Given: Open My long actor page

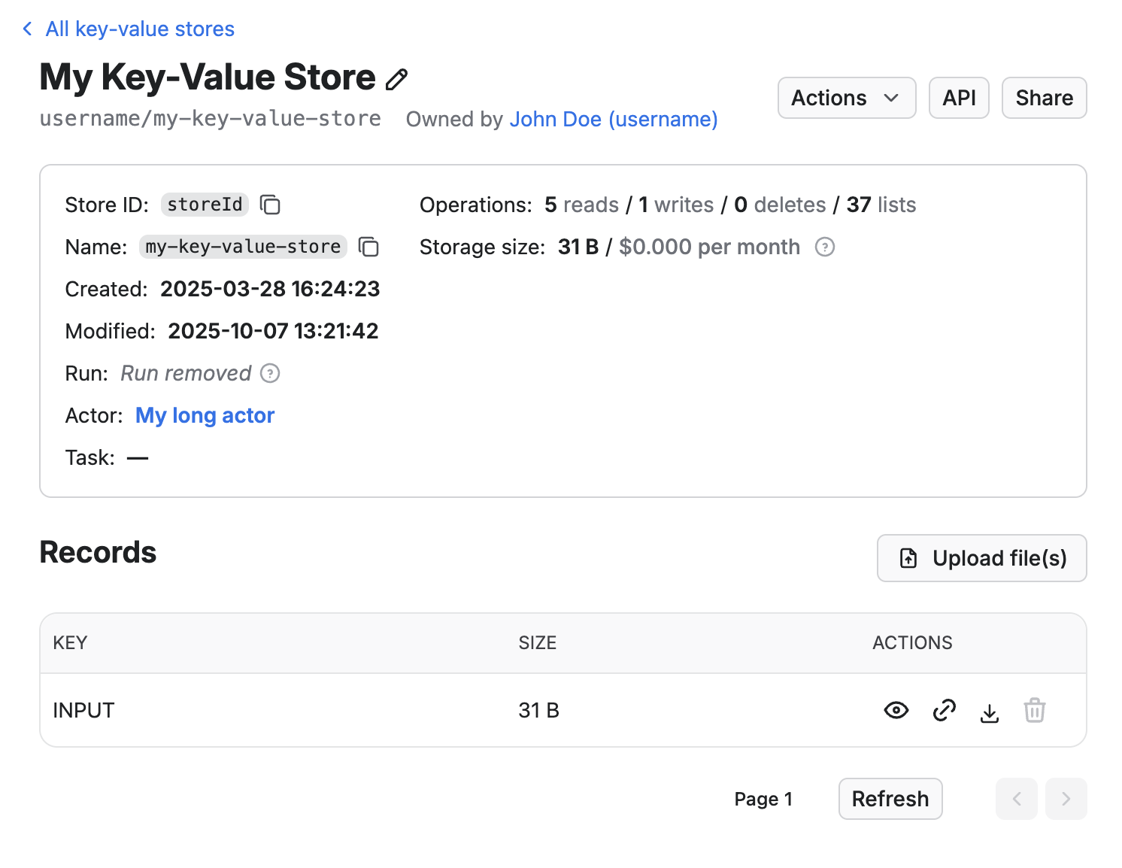Looking at the screenshot, I should coord(205,415).
